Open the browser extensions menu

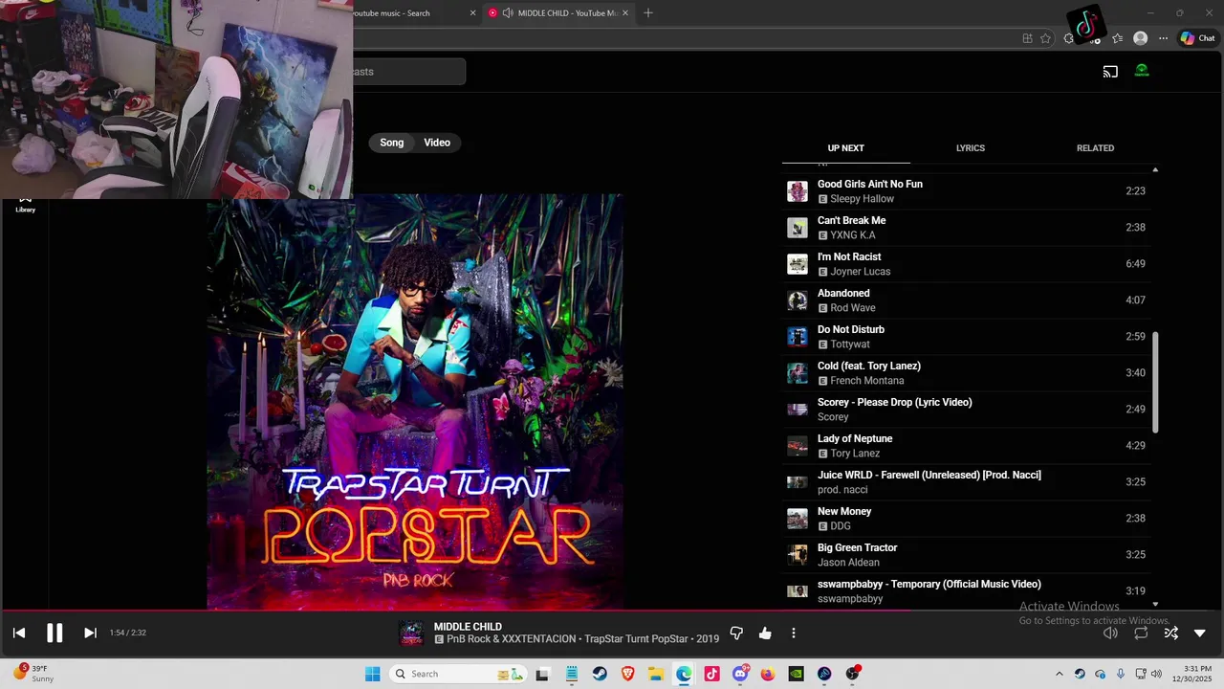pyautogui.click(x=1070, y=38)
